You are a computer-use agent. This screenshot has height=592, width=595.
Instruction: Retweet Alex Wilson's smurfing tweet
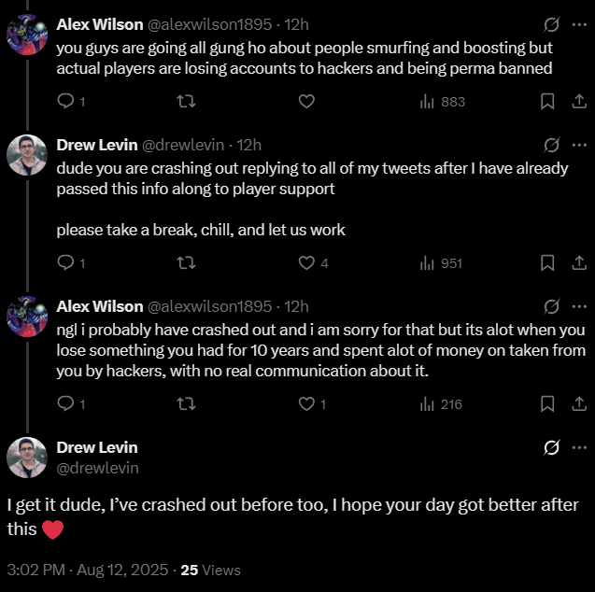[x=186, y=102]
